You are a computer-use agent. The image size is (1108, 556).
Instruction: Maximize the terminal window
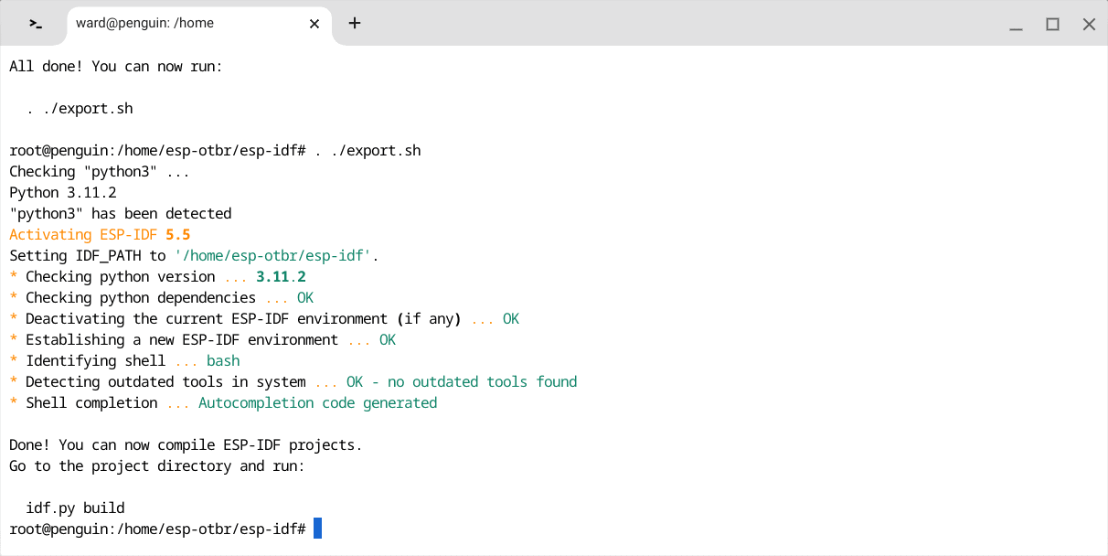[1052, 24]
